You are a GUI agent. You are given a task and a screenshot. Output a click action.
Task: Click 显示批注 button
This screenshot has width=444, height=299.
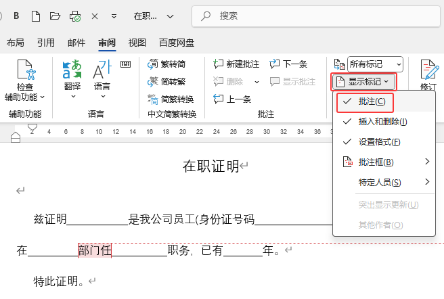(292, 82)
